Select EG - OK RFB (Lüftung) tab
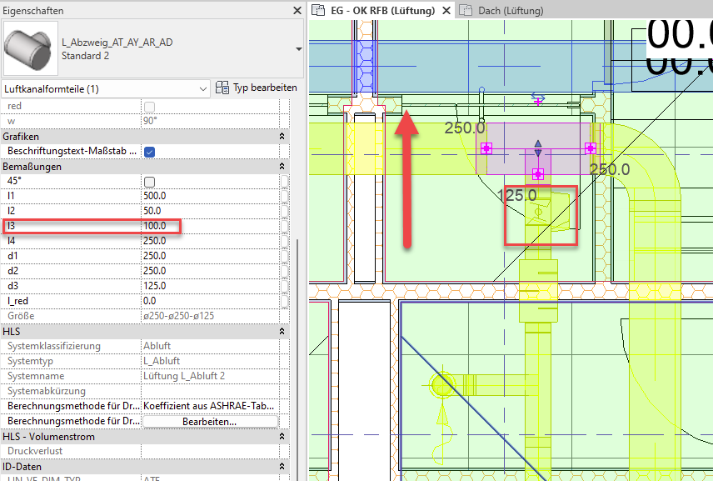 (x=382, y=11)
